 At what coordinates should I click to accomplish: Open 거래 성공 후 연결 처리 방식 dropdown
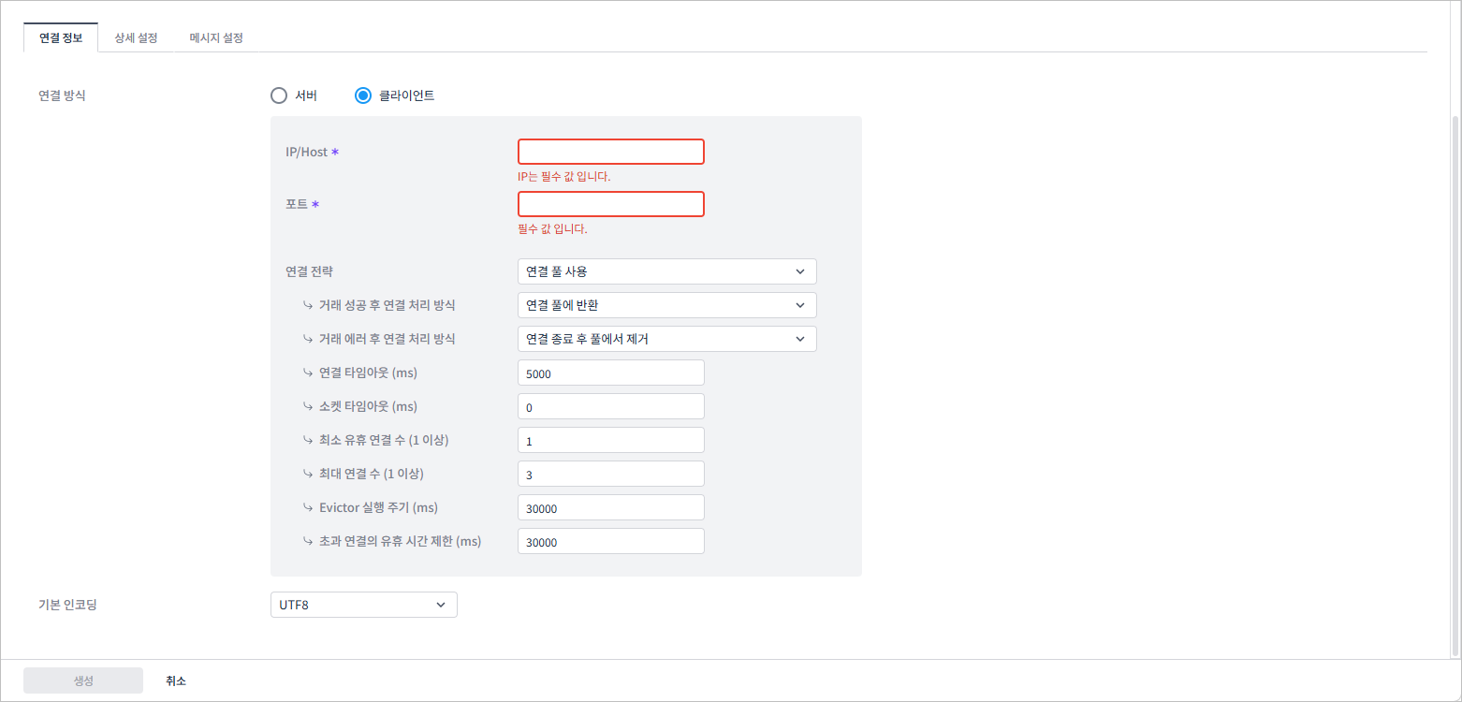(667, 305)
